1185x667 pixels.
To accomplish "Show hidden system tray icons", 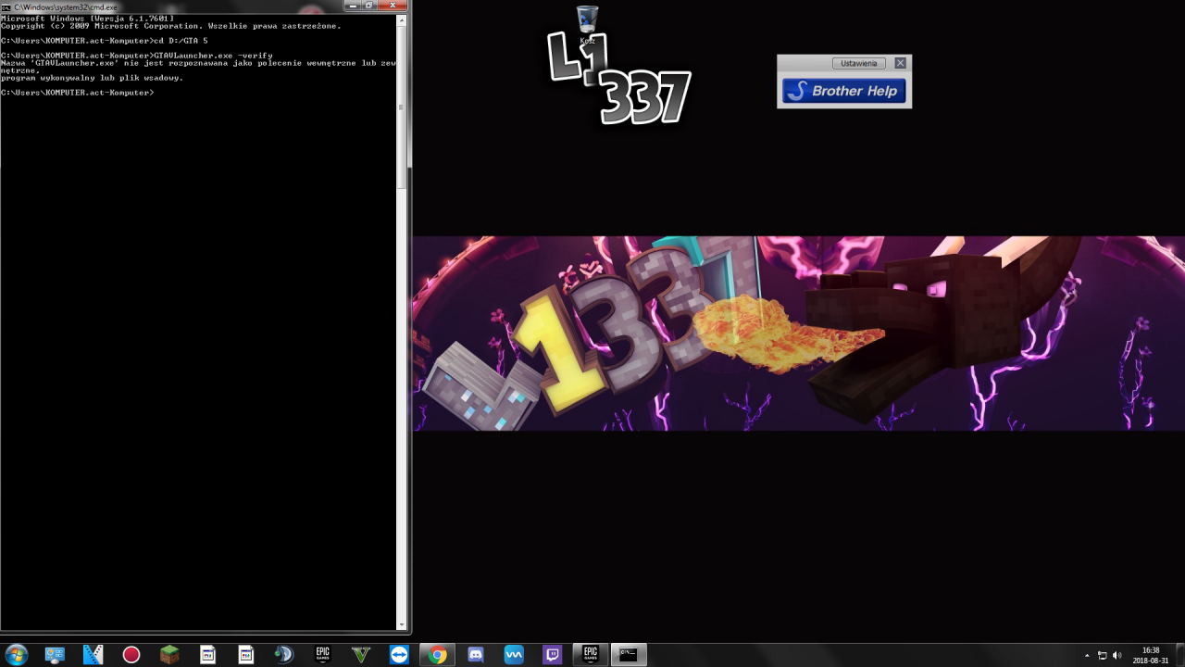I will point(1087,656).
